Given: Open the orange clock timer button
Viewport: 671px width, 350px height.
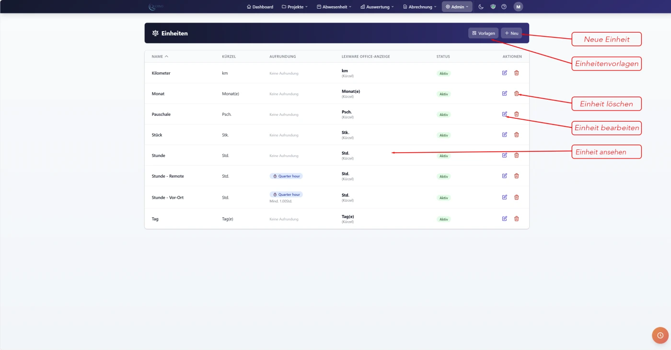Looking at the screenshot, I should (x=660, y=335).
